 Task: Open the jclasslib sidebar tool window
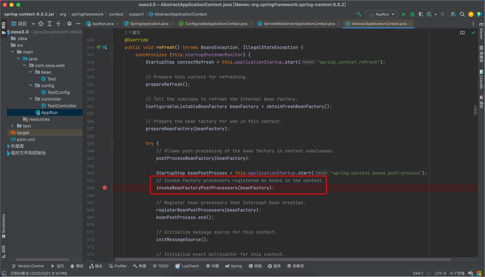481,79
